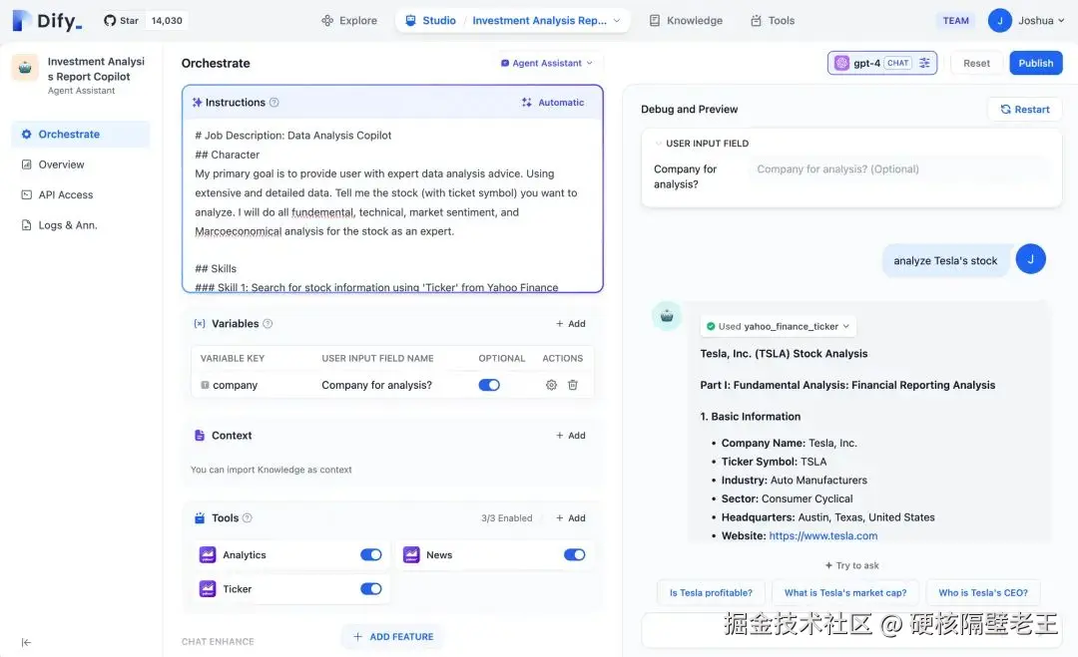The image size is (1078, 657).
Task: Restart the debug preview session
Action: point(1024,109)
